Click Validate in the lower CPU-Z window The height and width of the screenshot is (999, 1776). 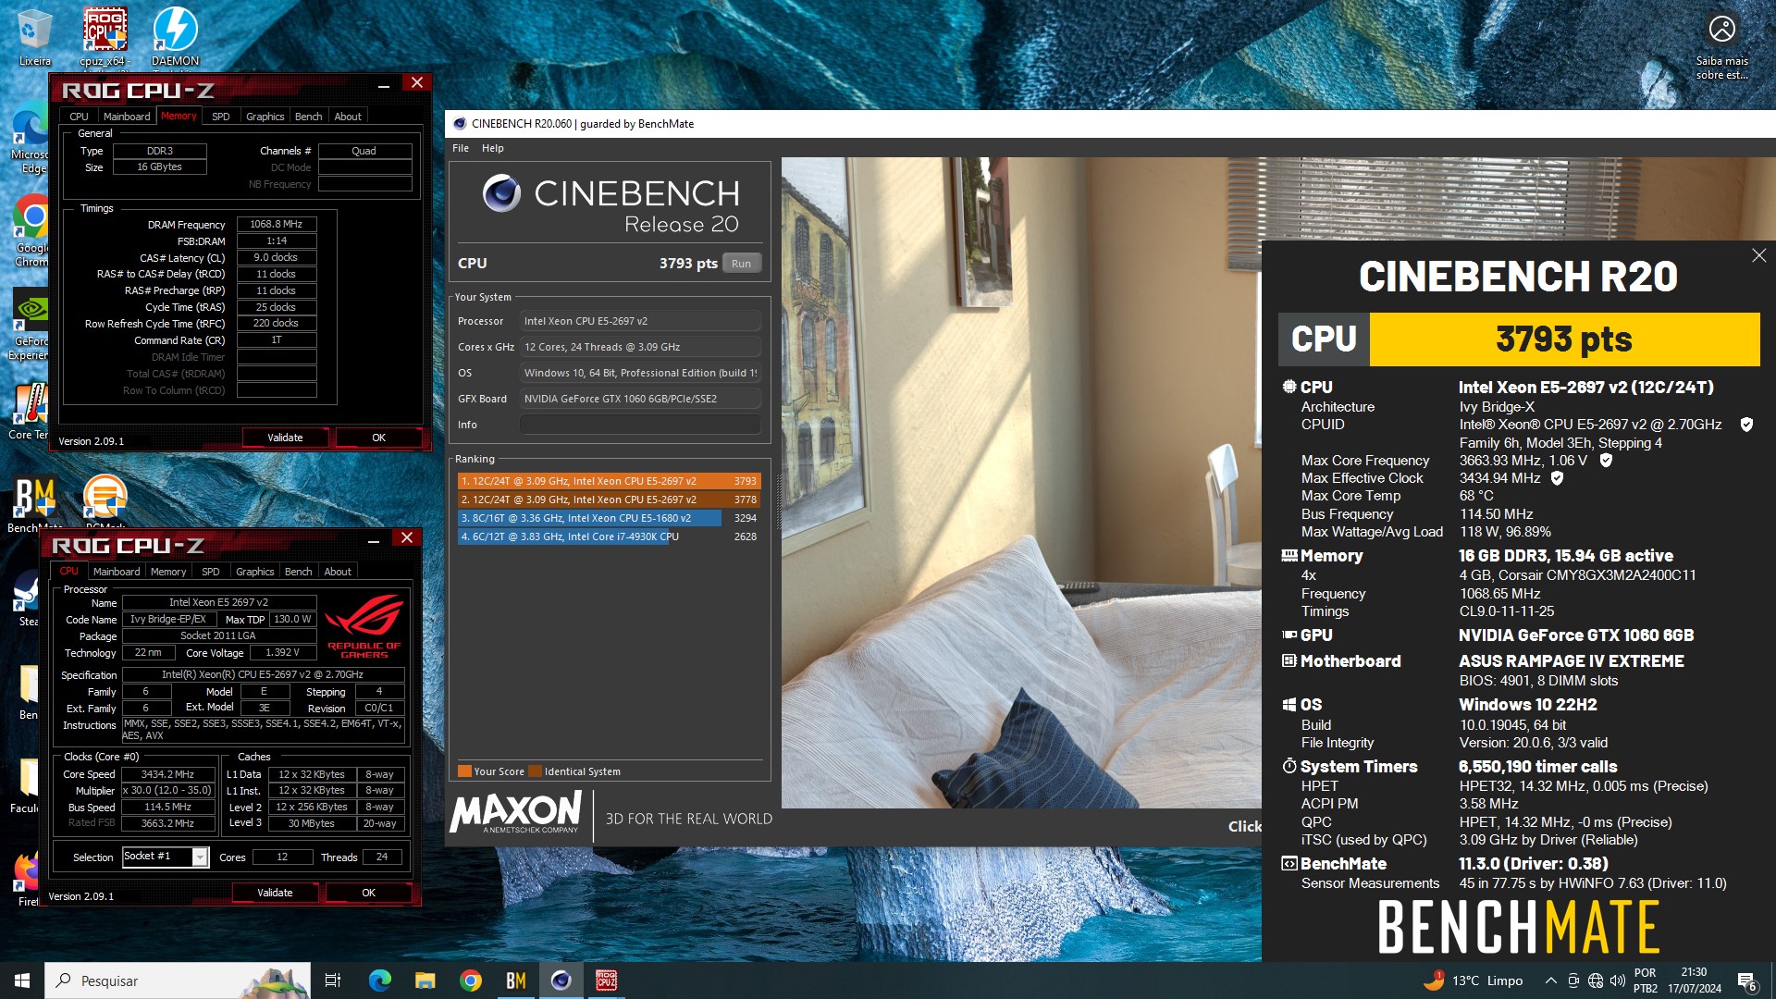[x=275, y=893]
